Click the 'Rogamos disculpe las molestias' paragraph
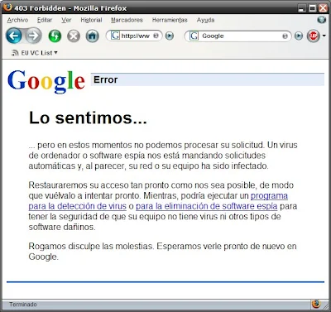 [163, 252]
